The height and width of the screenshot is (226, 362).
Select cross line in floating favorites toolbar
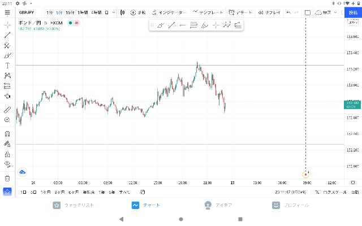[x=216, y=25]
